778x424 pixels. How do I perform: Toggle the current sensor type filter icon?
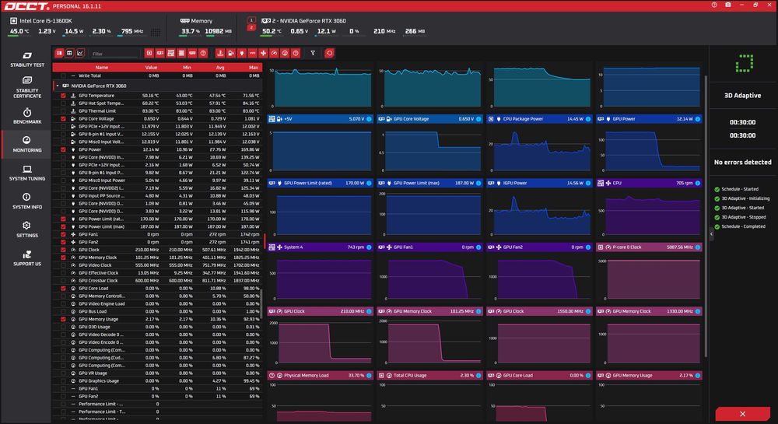(253, 53)
